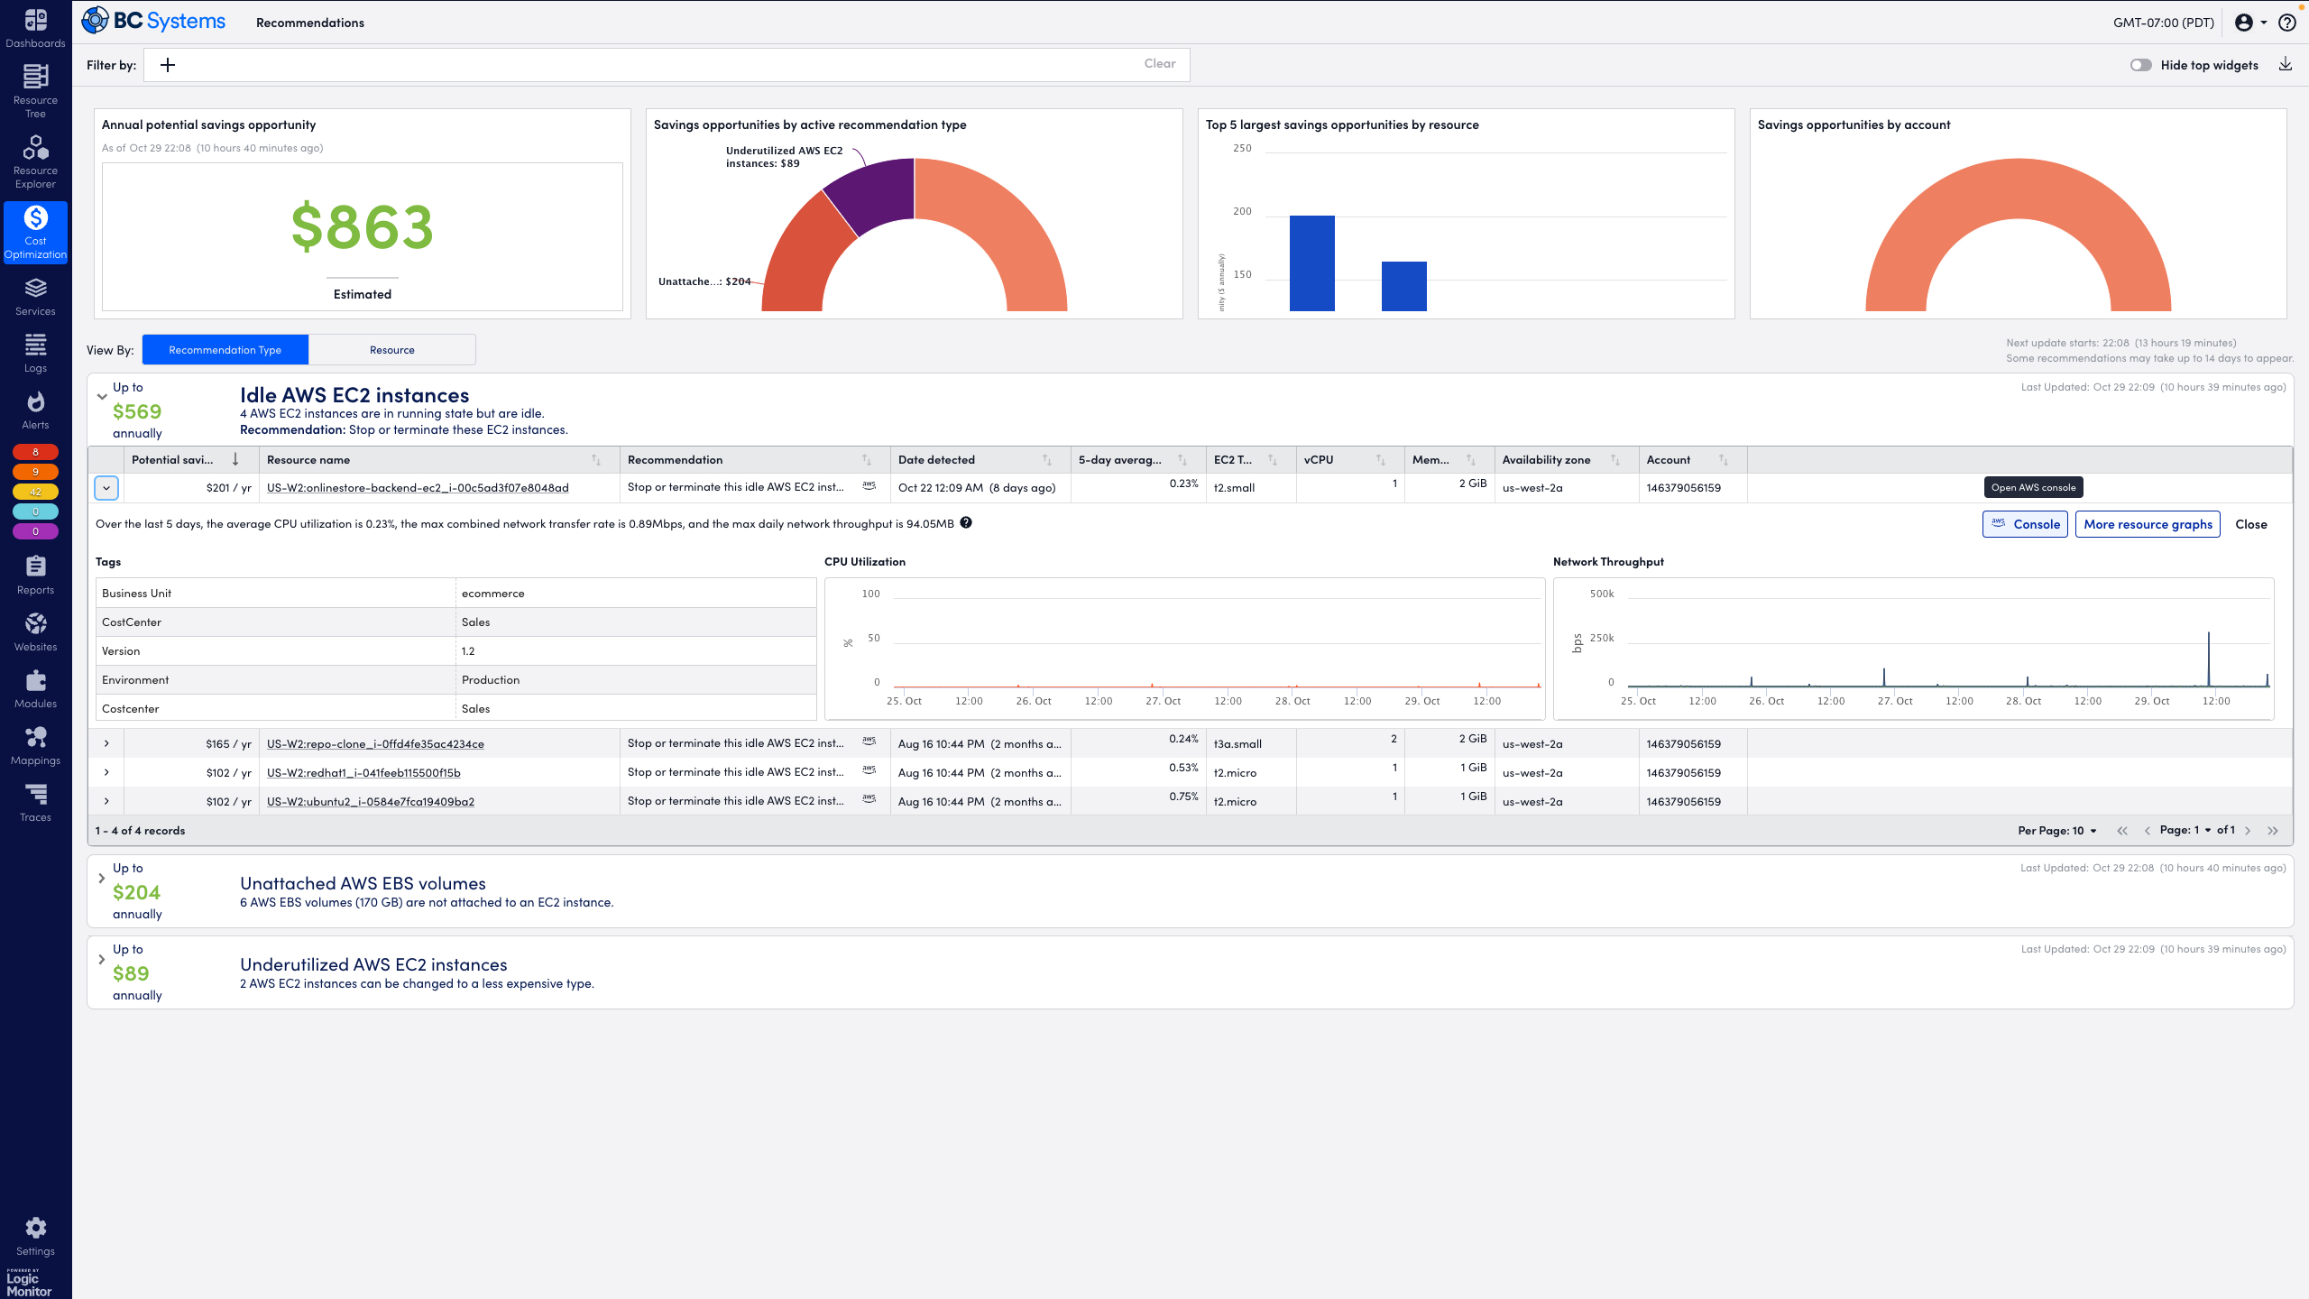This screenshot has width=2309, height=1299.
Task: Download recommendations with the export icon
Action: coord(2286,64)
